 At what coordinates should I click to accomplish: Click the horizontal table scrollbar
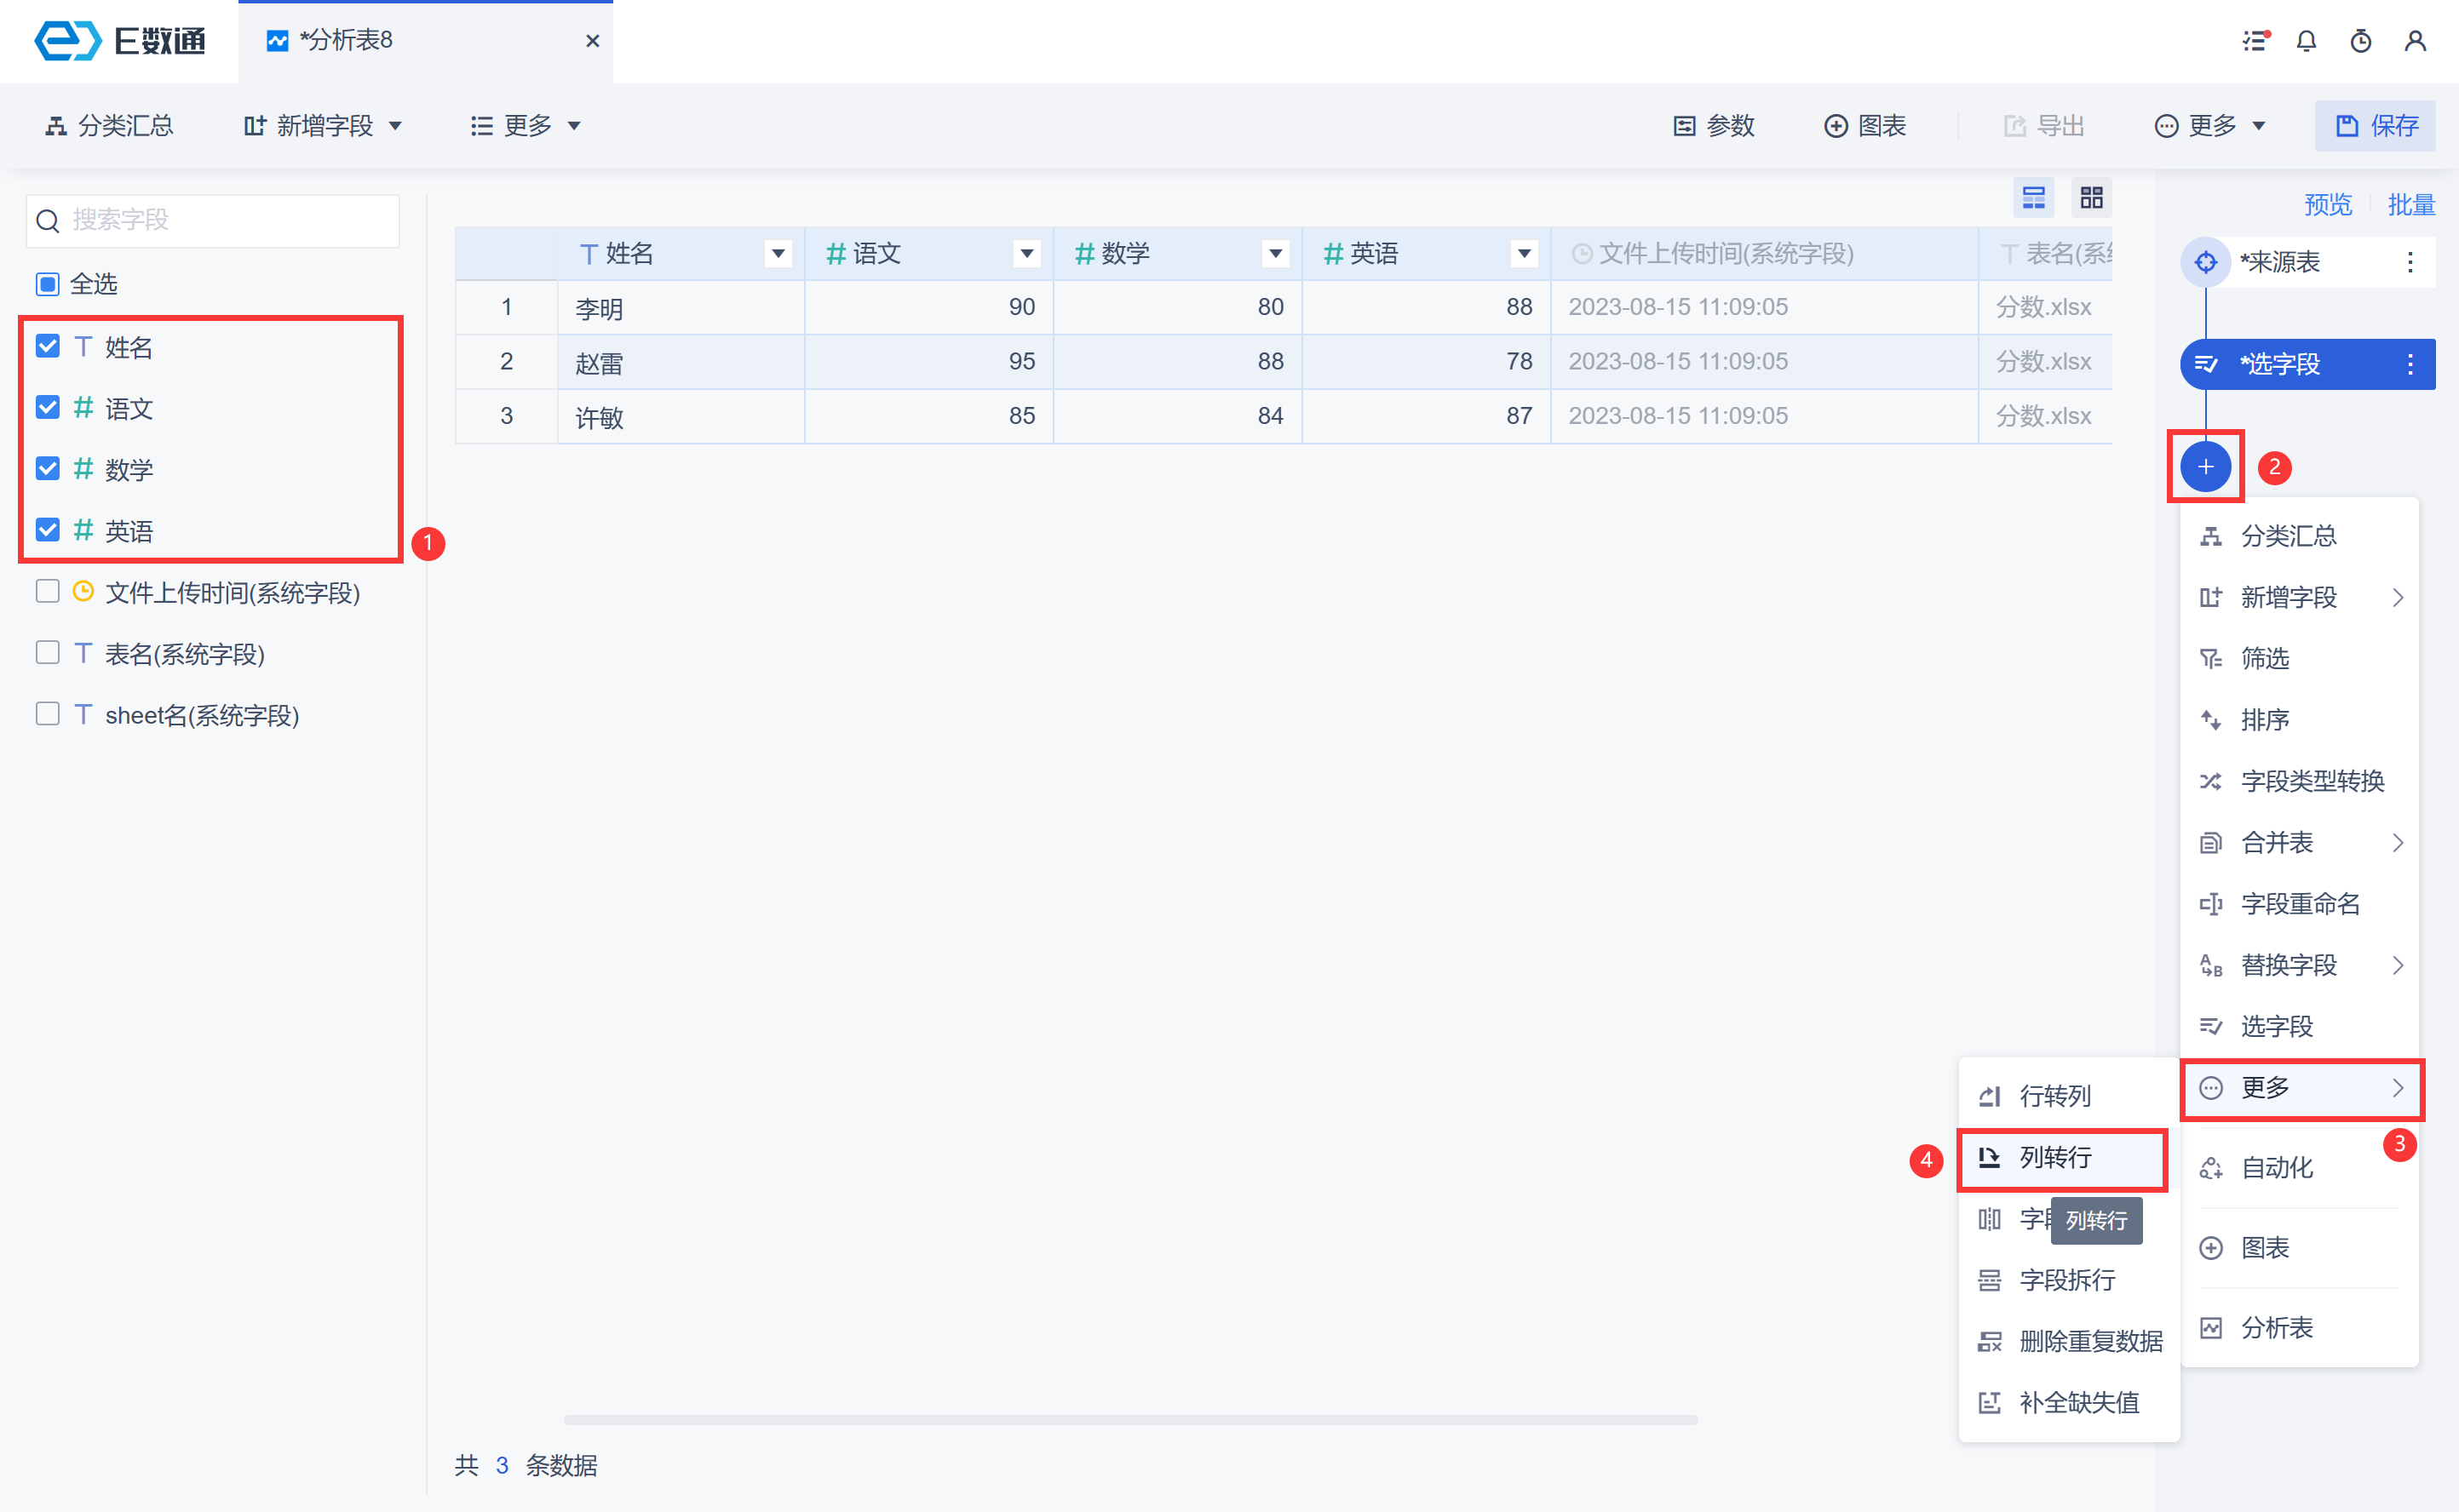tap(1130, 1419)
